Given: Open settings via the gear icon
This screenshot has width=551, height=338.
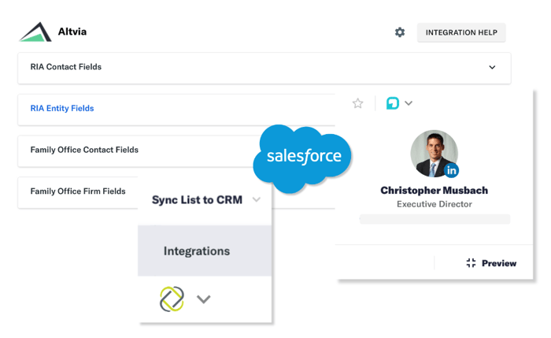Looking at the screenshot, I should click(x=400, y=32).
